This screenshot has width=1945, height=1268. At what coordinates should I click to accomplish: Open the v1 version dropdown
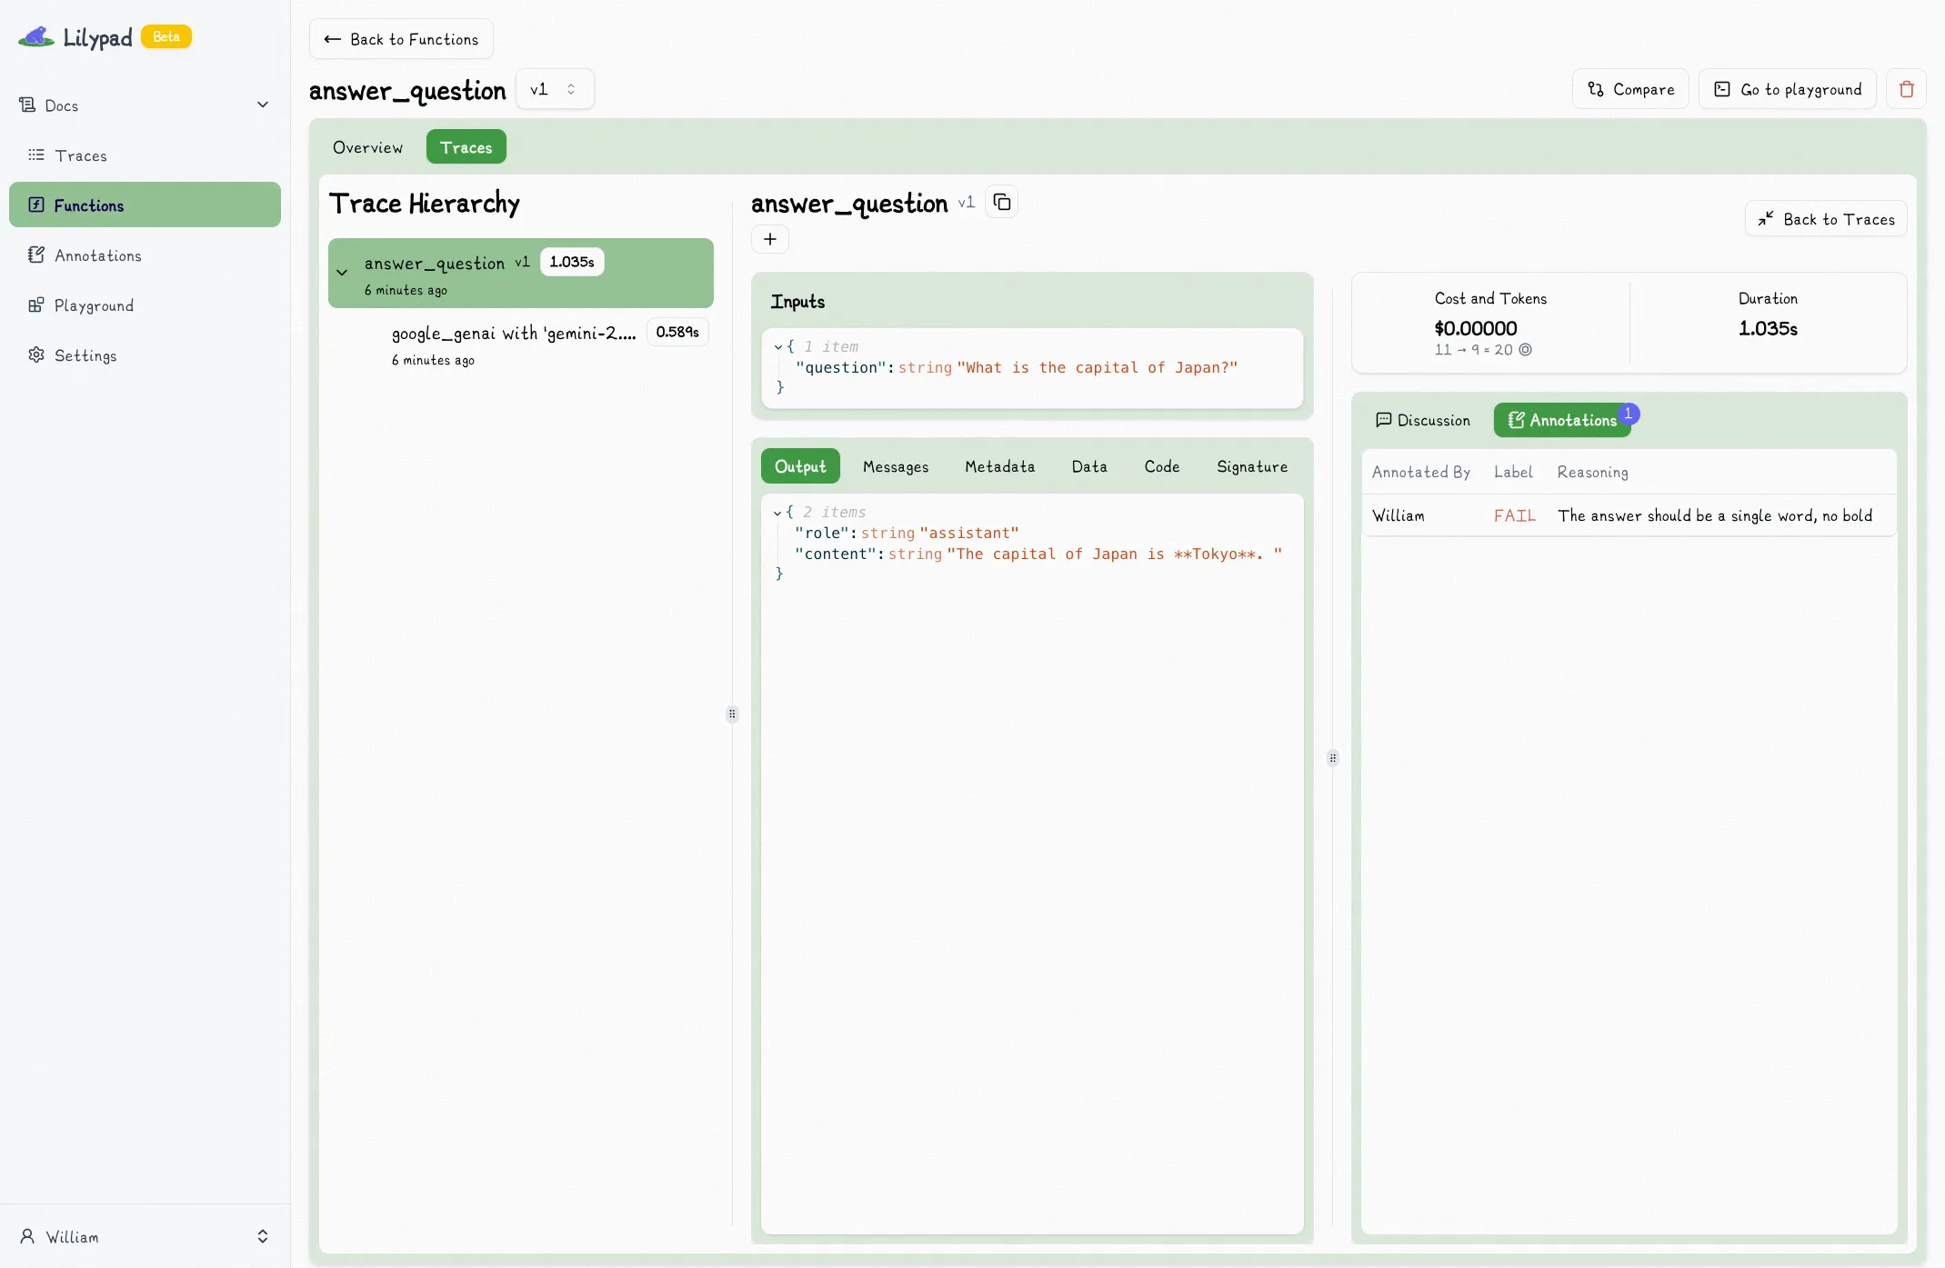click(554, 88)
